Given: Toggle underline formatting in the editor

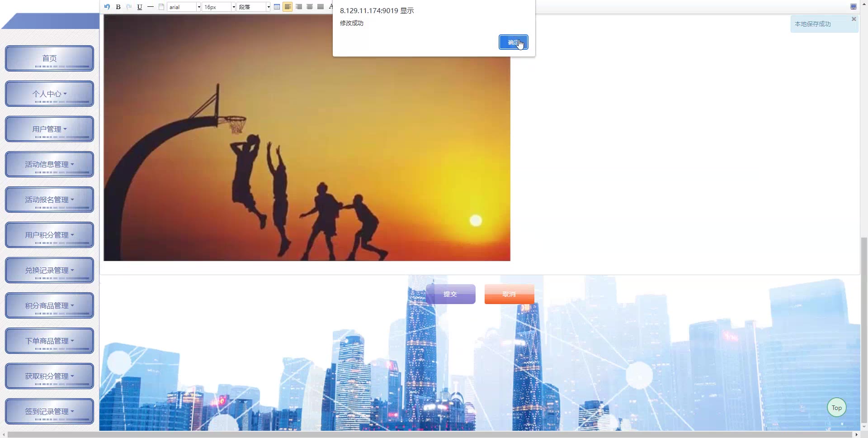Looking at the screenshot, I should 140,7.
